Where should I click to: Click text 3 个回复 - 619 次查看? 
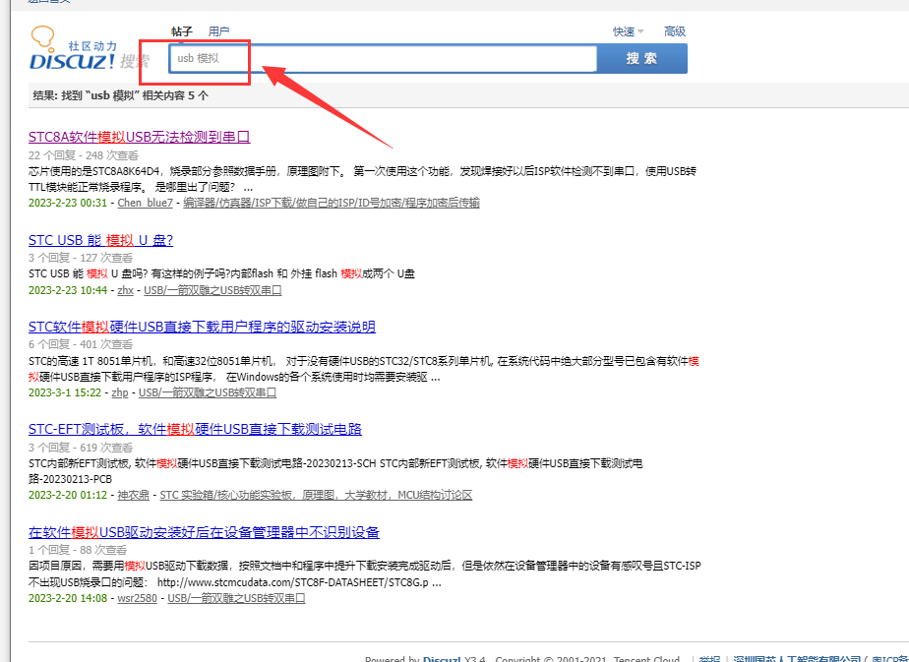(81, 448)
